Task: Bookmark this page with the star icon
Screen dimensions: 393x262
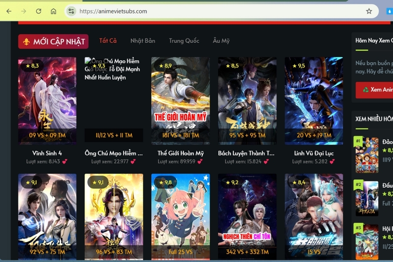Action: [369, 11]
